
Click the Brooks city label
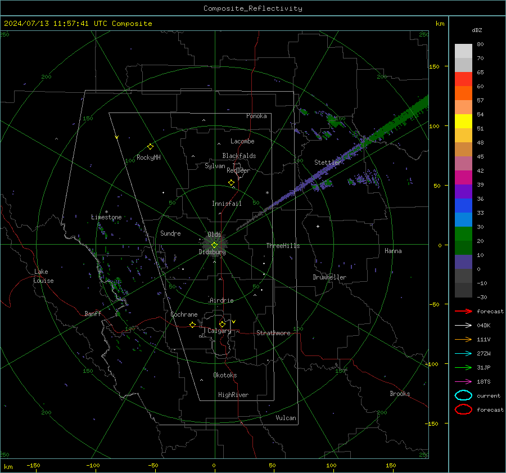400,394
